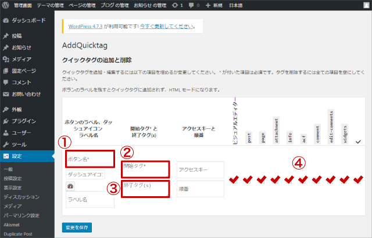Toggle the page column checkbox
The width and height of the screenshot is (372, 238).
click(262, 179)
